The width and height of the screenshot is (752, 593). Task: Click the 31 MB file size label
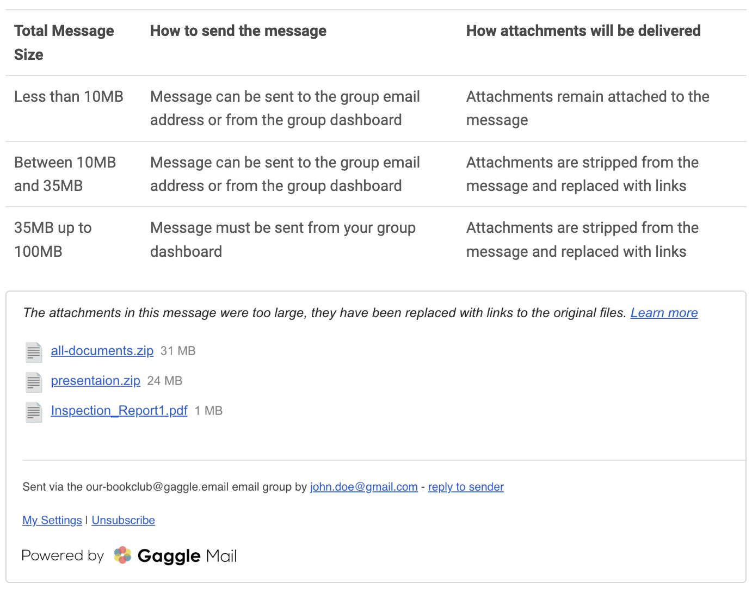(178, 351)
